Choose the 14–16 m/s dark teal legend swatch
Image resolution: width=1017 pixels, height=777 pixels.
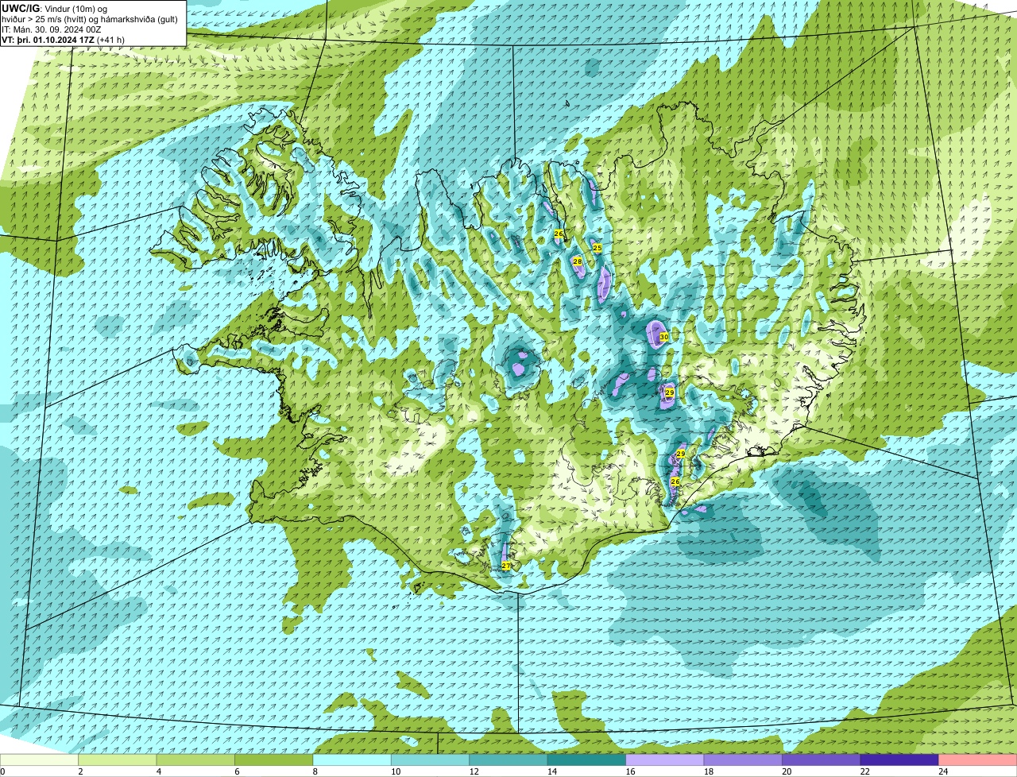point(587,760)
